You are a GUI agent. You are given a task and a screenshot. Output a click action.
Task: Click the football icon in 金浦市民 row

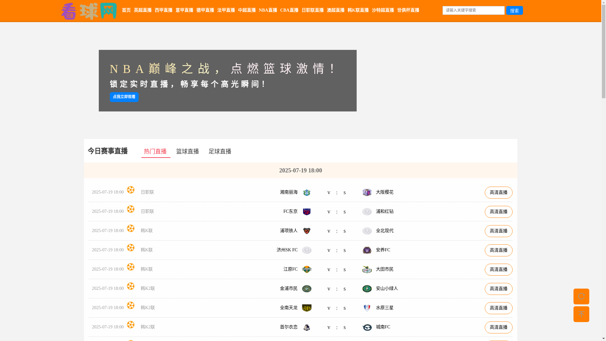(x=131, y=286)
